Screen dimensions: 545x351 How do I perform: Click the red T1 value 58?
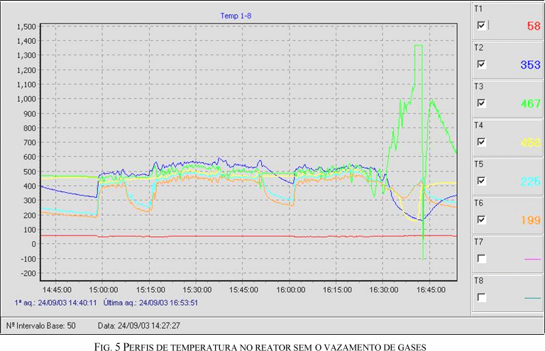(x=533, y=26)
